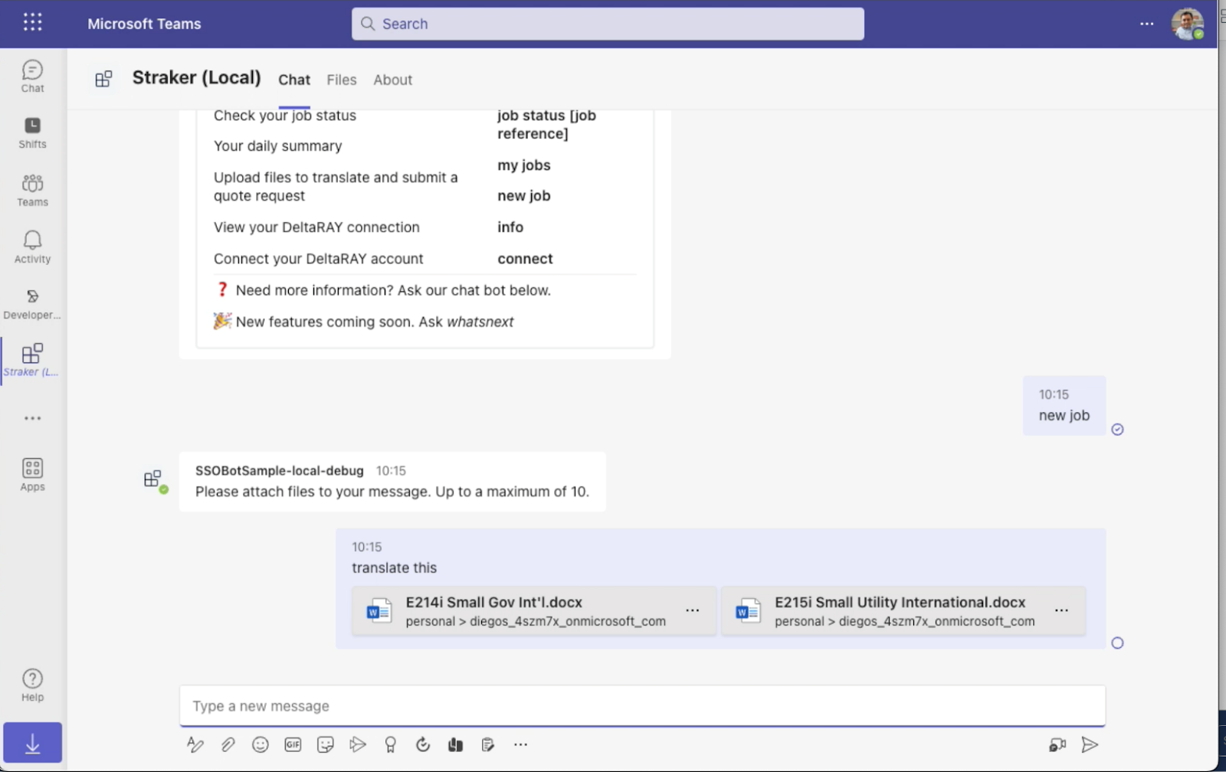Switch to the Chat tab
Image resolution: width=1226 pixels, height=772 pixels.
point(294,80)
